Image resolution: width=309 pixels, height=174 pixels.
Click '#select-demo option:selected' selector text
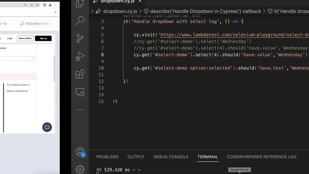click(x=193, y=68)
